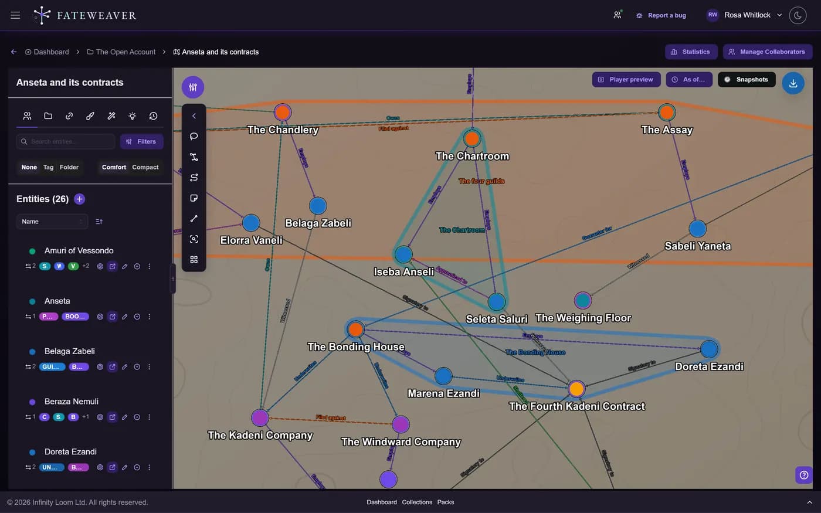Open the History clock tab

154,116
